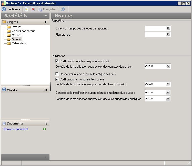This screenshot has width=192, height=166.
Task: Click the arrow at bottom of side panel
Action: point(46,157)
